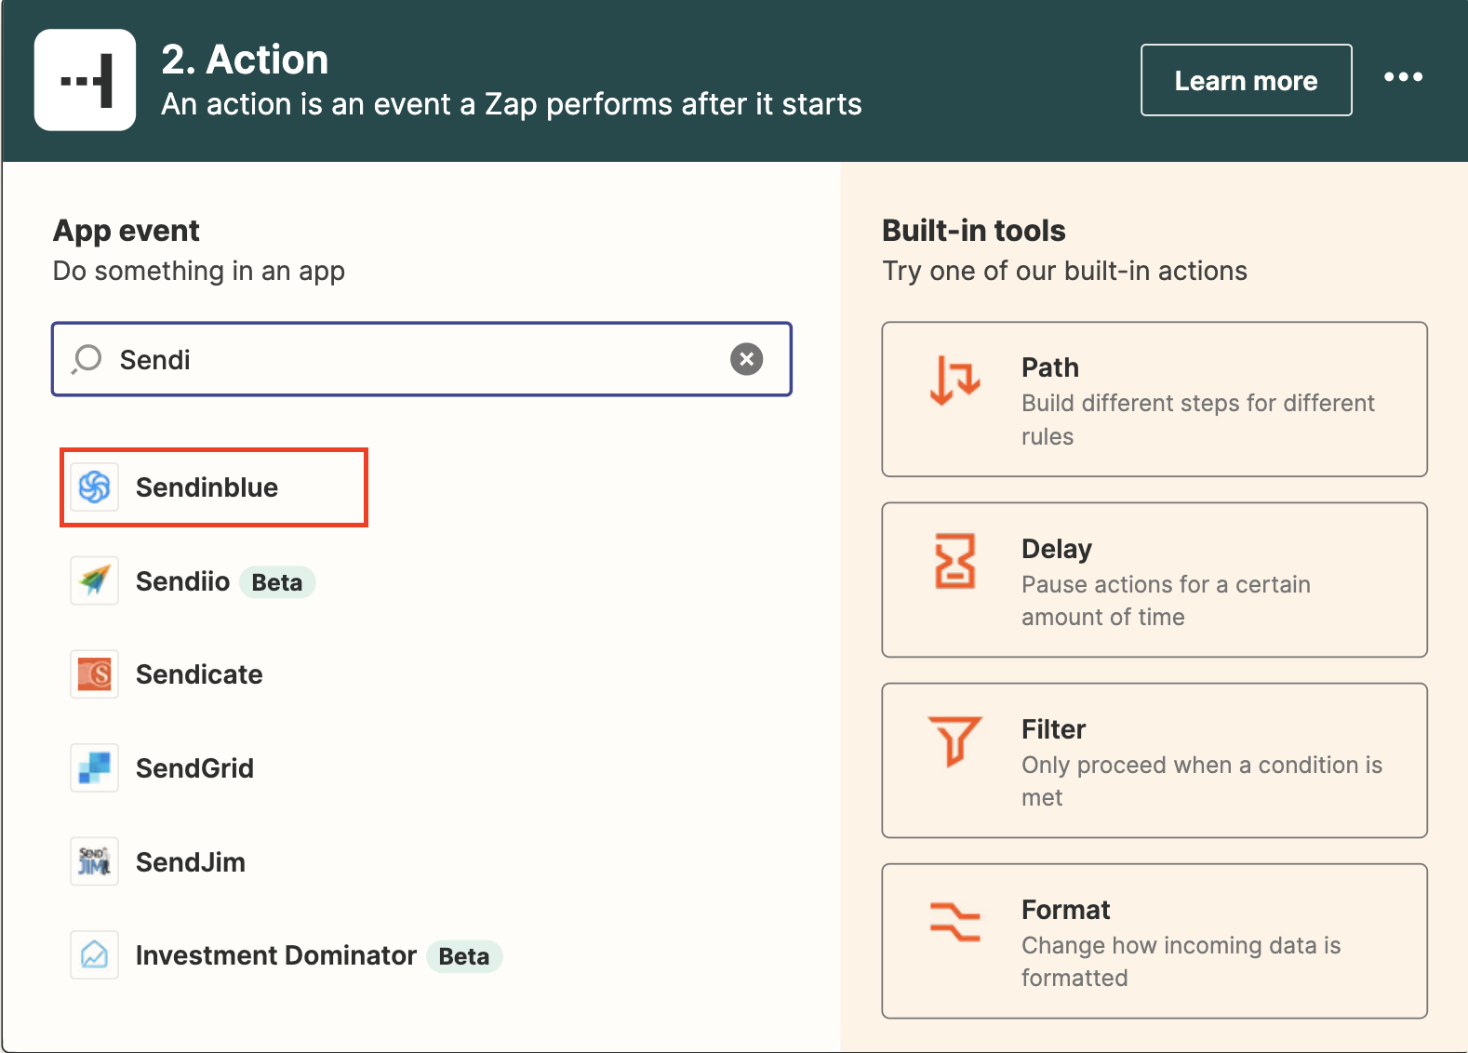Choose SendGrid from the app list
Screen dimensions: 1468x1053
(x=194, y=768)
